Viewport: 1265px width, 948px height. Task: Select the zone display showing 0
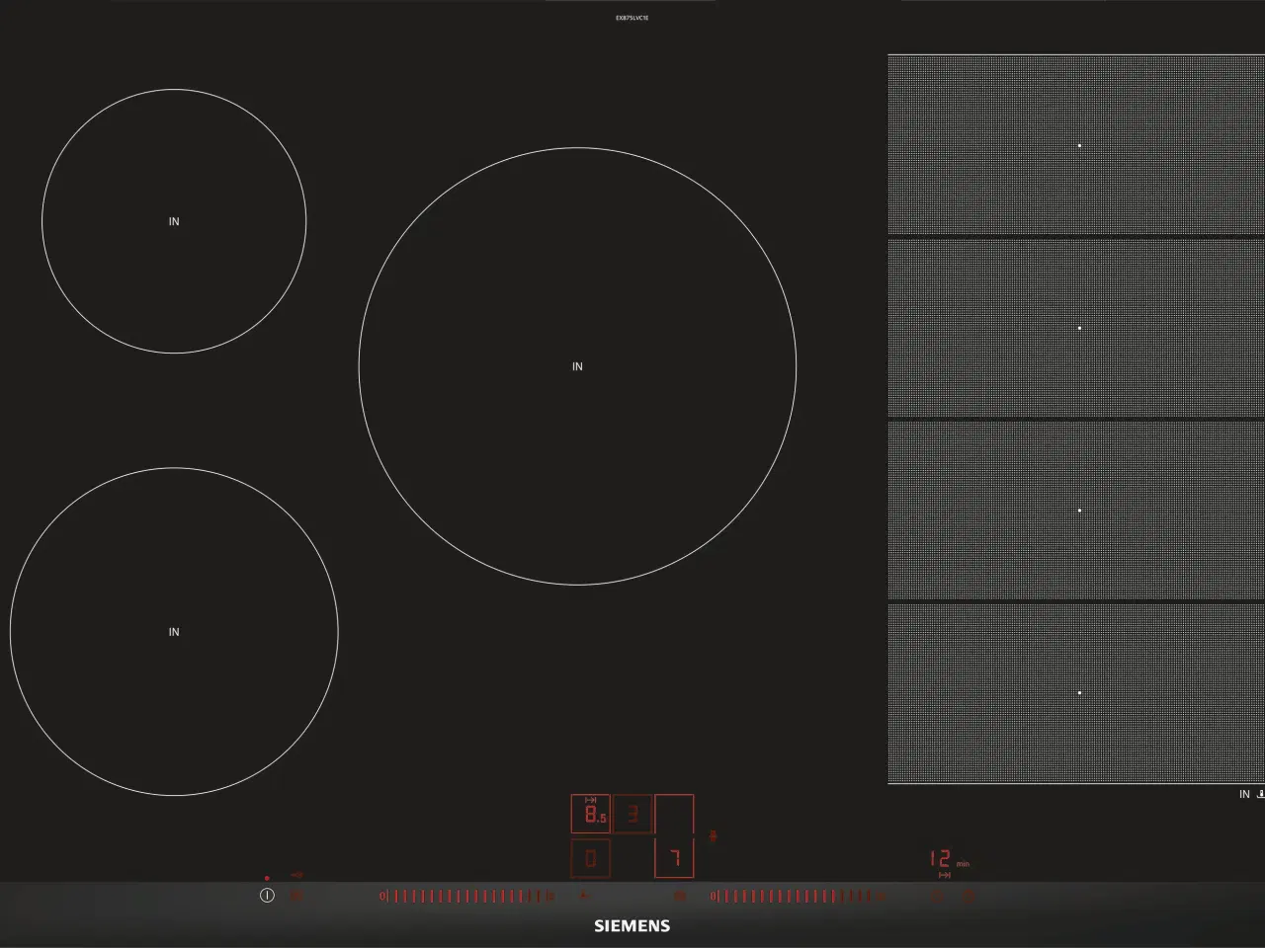pyautogui.click(x=591, y=858)
